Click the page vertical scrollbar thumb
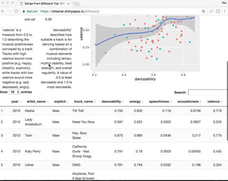 point(228,100)
